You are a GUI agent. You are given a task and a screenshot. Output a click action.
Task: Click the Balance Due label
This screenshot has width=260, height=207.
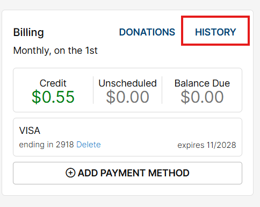[x=202, y=83]
